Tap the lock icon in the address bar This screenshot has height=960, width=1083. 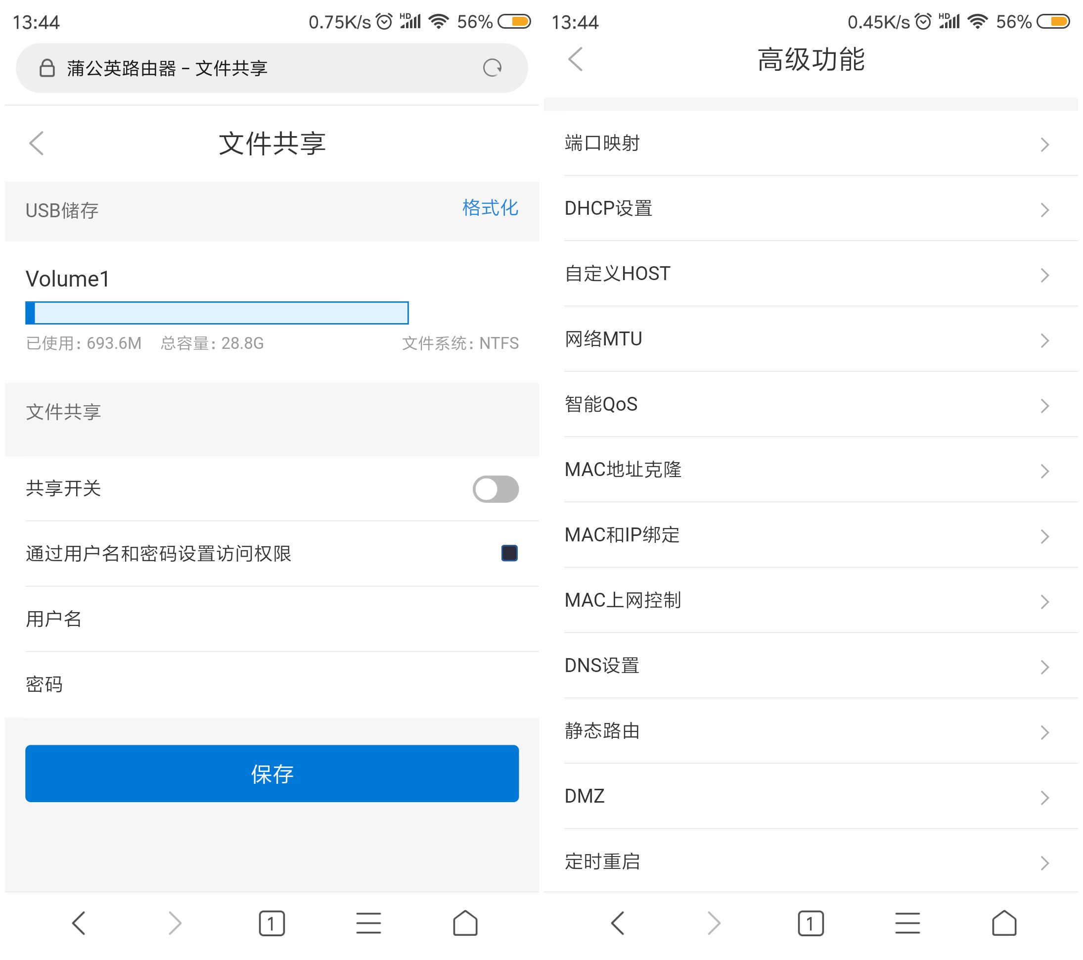[47, 68]
